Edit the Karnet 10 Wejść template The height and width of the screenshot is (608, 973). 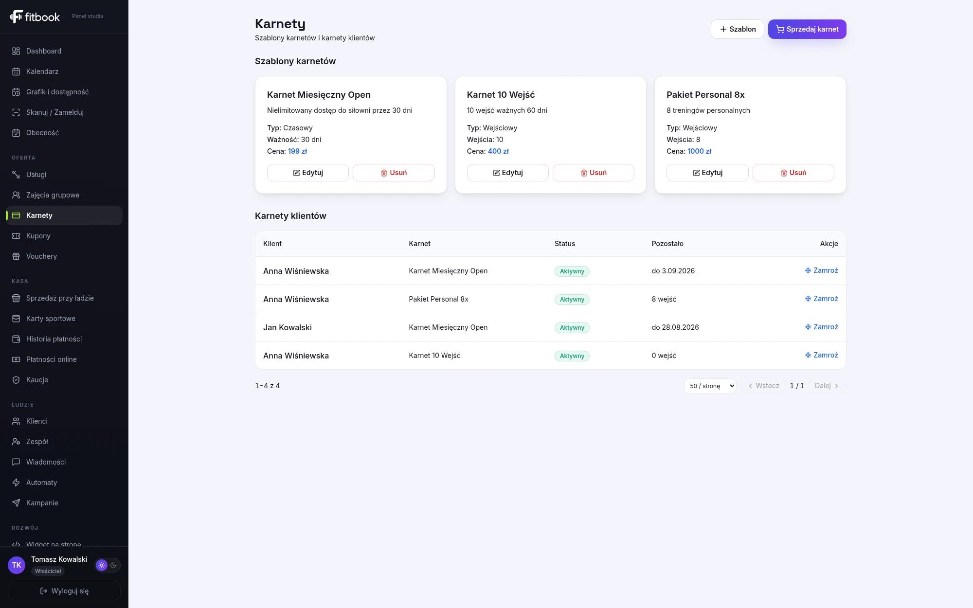[507, 173]
